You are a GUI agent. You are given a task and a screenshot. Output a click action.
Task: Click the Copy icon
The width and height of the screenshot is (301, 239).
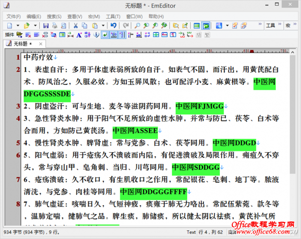[x=84, y=26]
